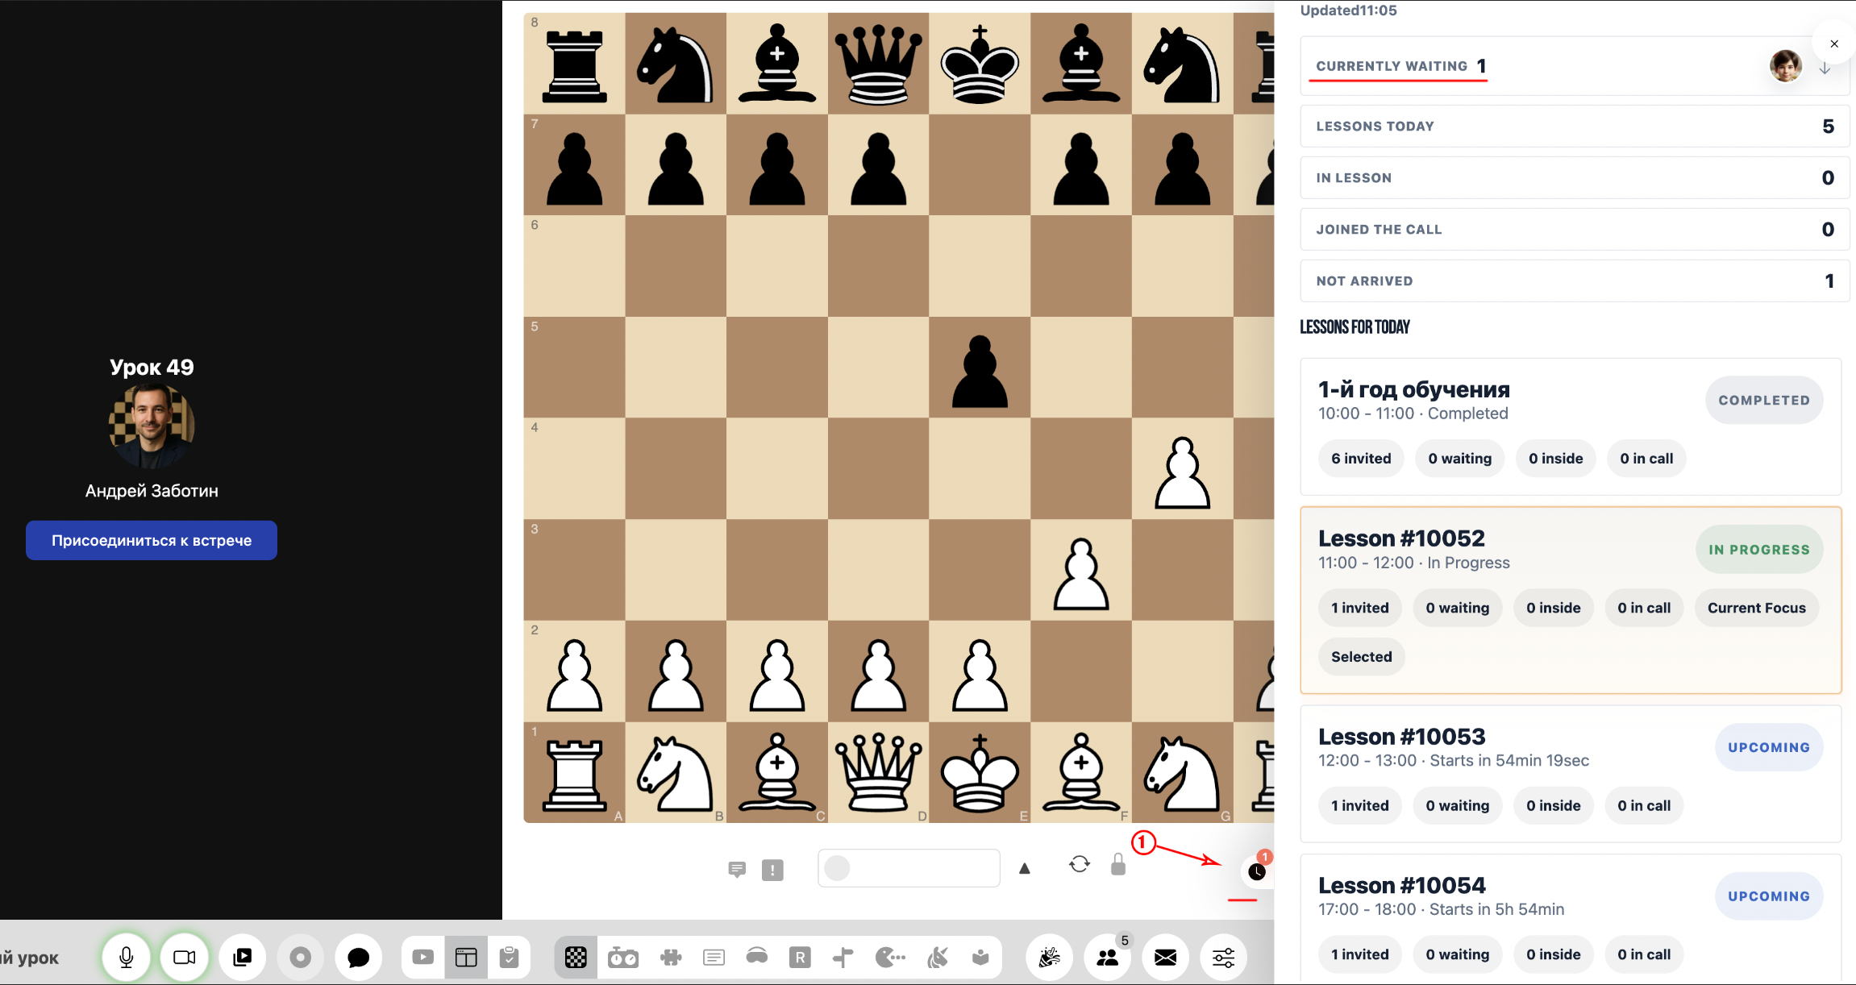Select the YouTube video mode icon
This screenshot has width=1856, height=985.
tap(422, 957)
